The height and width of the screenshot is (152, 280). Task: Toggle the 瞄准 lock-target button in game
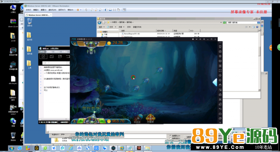150,119
